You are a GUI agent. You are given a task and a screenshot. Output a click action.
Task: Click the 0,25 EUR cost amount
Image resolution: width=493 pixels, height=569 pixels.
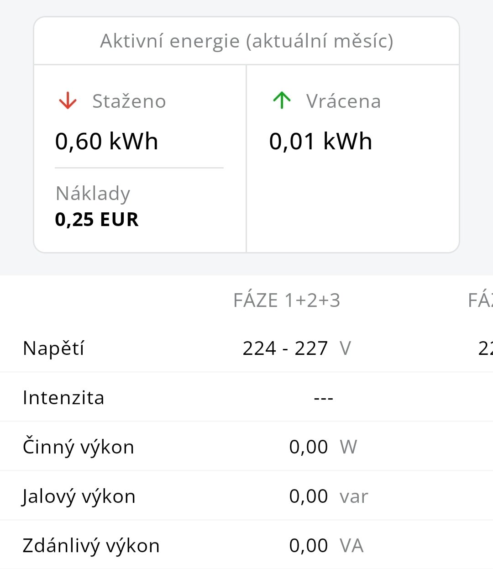coord(96,220)
